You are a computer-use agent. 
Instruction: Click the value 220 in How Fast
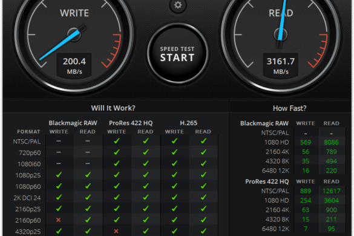331,171
